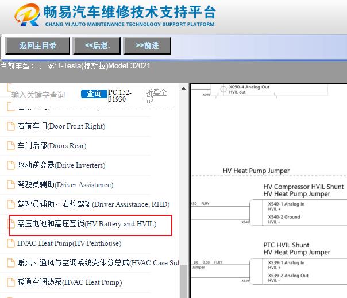Select 暖通空调热泵 (HVAC Heat Pump) entry
Image resolution: width=347 pixels, height=298 pixels.
[70, 282]
